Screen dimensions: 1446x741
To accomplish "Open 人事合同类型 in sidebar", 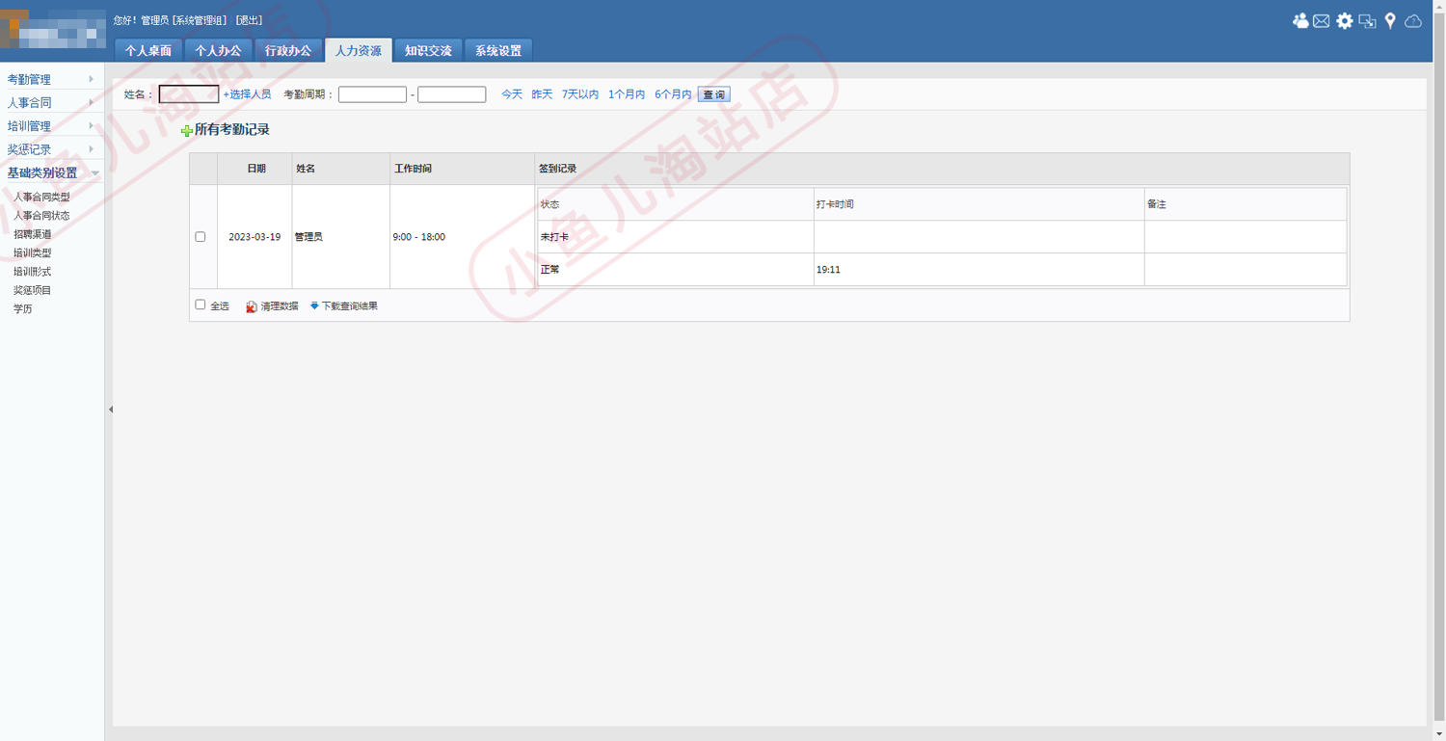I will (x=41, y=197).
